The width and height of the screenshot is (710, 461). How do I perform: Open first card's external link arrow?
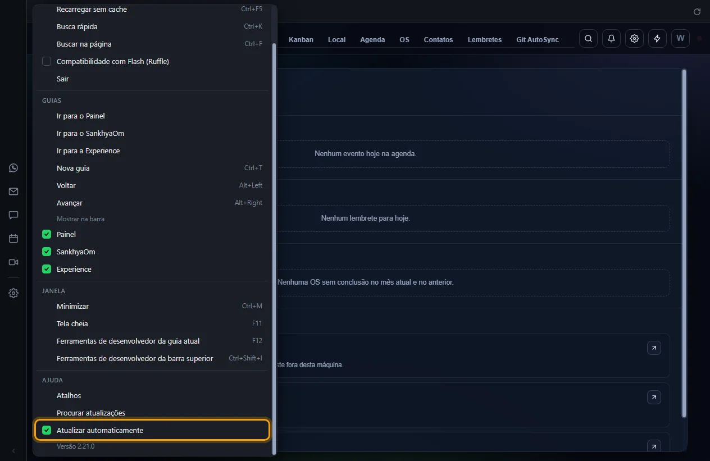(x=654, y=348)
